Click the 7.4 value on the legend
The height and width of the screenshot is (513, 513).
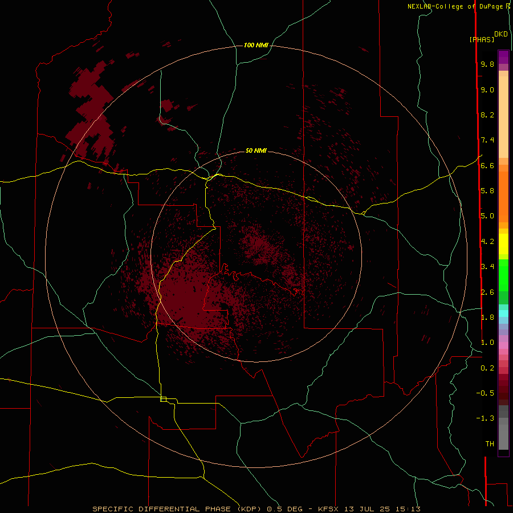pos(487,140)
